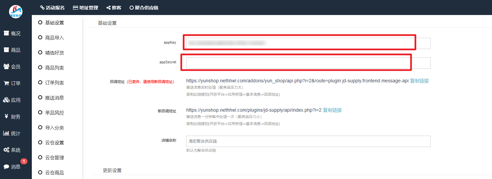This screenshot has height=179, width=492.
Task: Open 聚合供应链 in top navigation
Action: tap(144, 8)
